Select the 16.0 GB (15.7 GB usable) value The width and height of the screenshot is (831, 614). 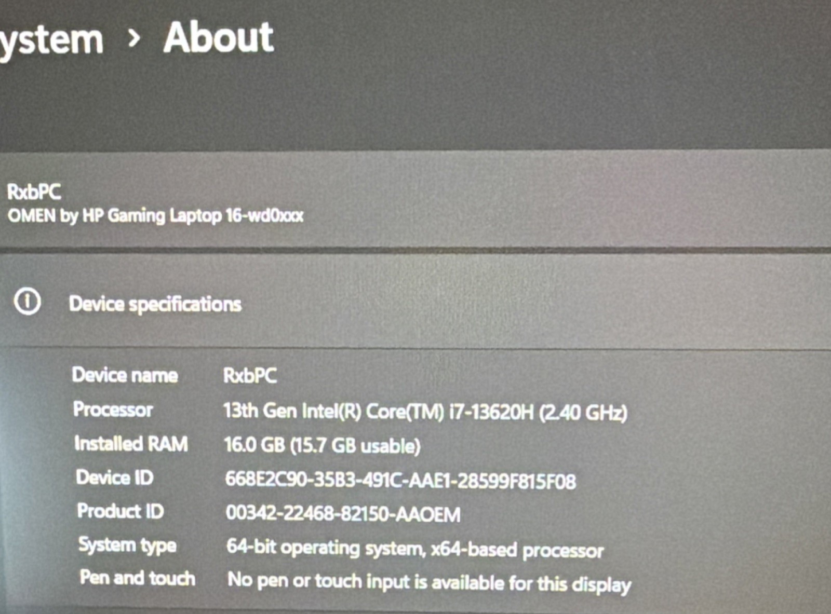click(x=322, y=445)
